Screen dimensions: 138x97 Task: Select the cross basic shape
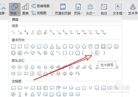(x=78, y=46)
